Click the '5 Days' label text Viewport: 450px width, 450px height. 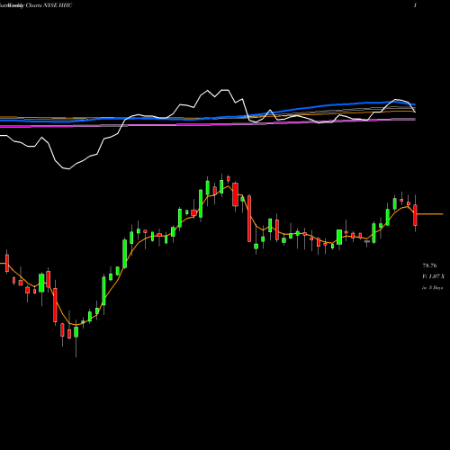(x=436, y=287)
